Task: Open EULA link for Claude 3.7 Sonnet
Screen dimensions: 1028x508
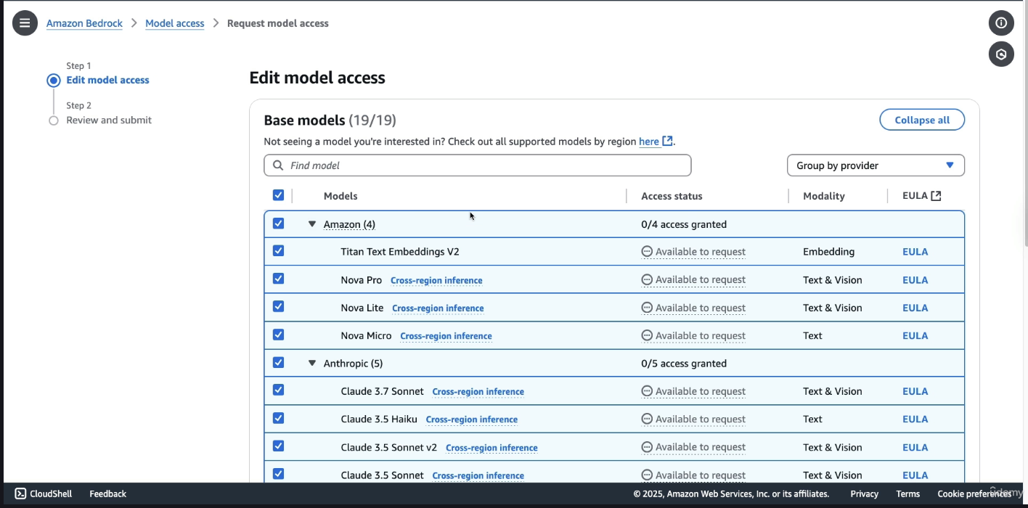Action: click(x=915, y=391)
